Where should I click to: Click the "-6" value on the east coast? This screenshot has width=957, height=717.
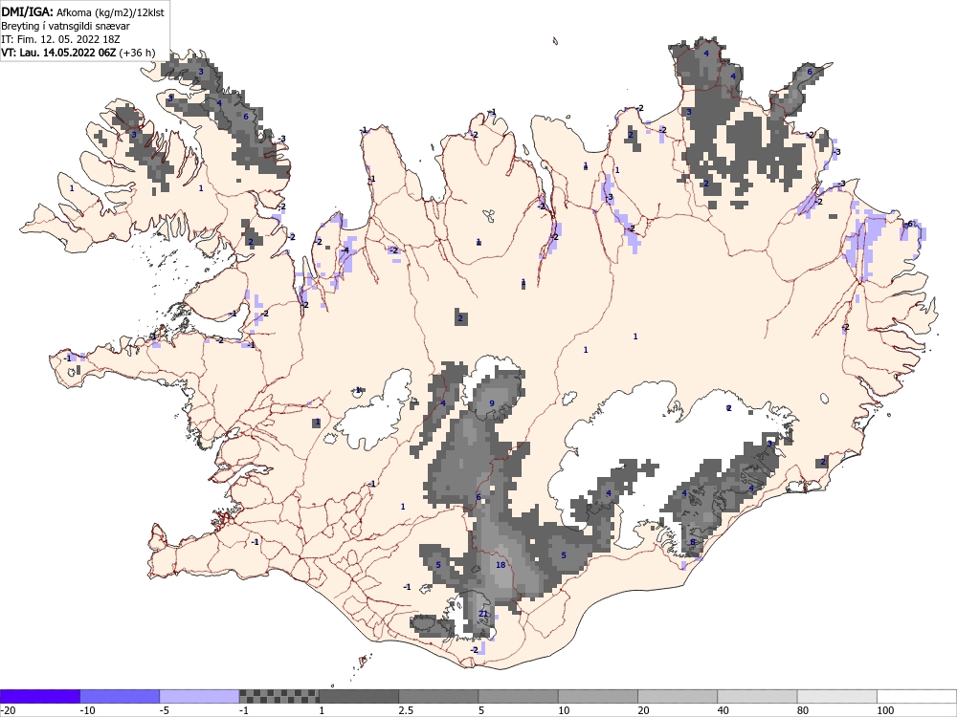(908, 224)
